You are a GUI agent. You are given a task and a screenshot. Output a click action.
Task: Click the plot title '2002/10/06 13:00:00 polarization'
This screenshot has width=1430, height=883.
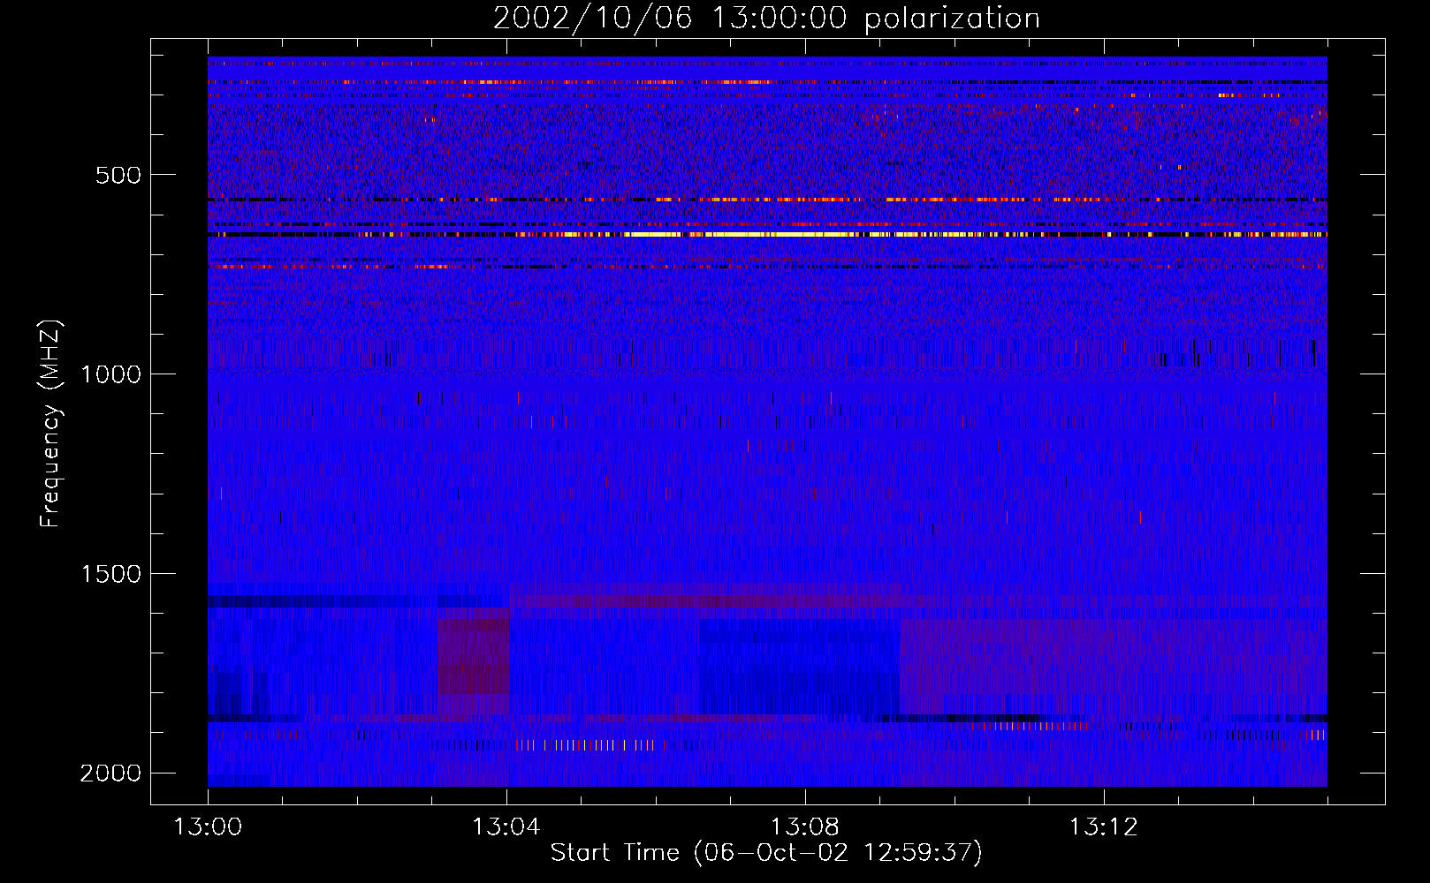tap(766, 19)
